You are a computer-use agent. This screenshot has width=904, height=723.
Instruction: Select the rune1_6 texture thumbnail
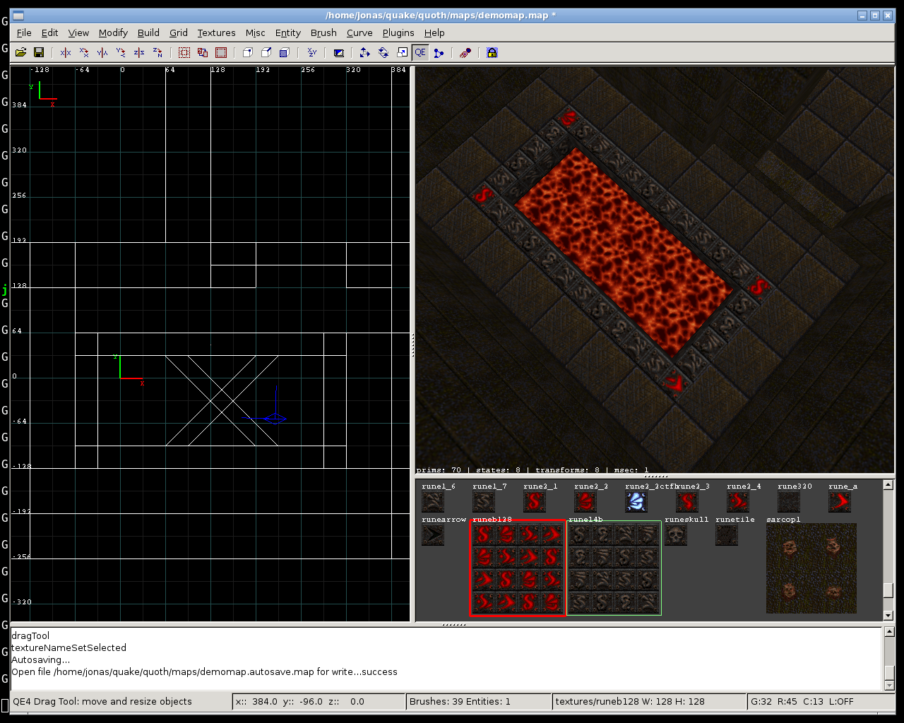433,502
